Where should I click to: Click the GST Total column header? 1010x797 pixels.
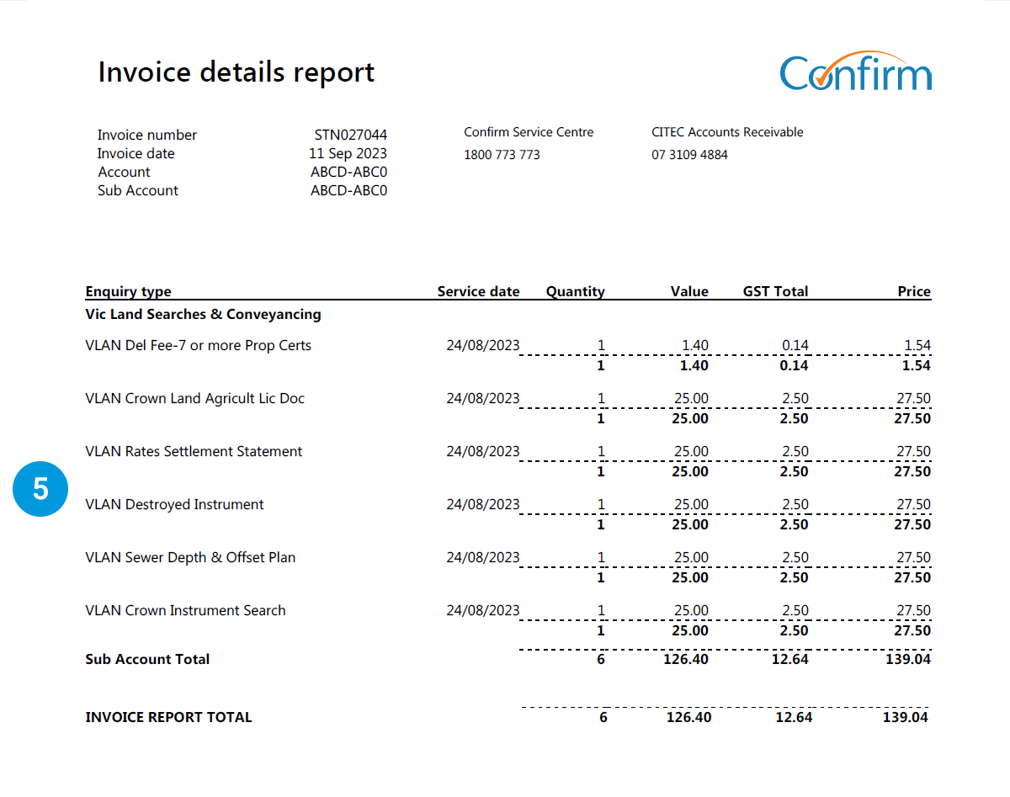775,291
